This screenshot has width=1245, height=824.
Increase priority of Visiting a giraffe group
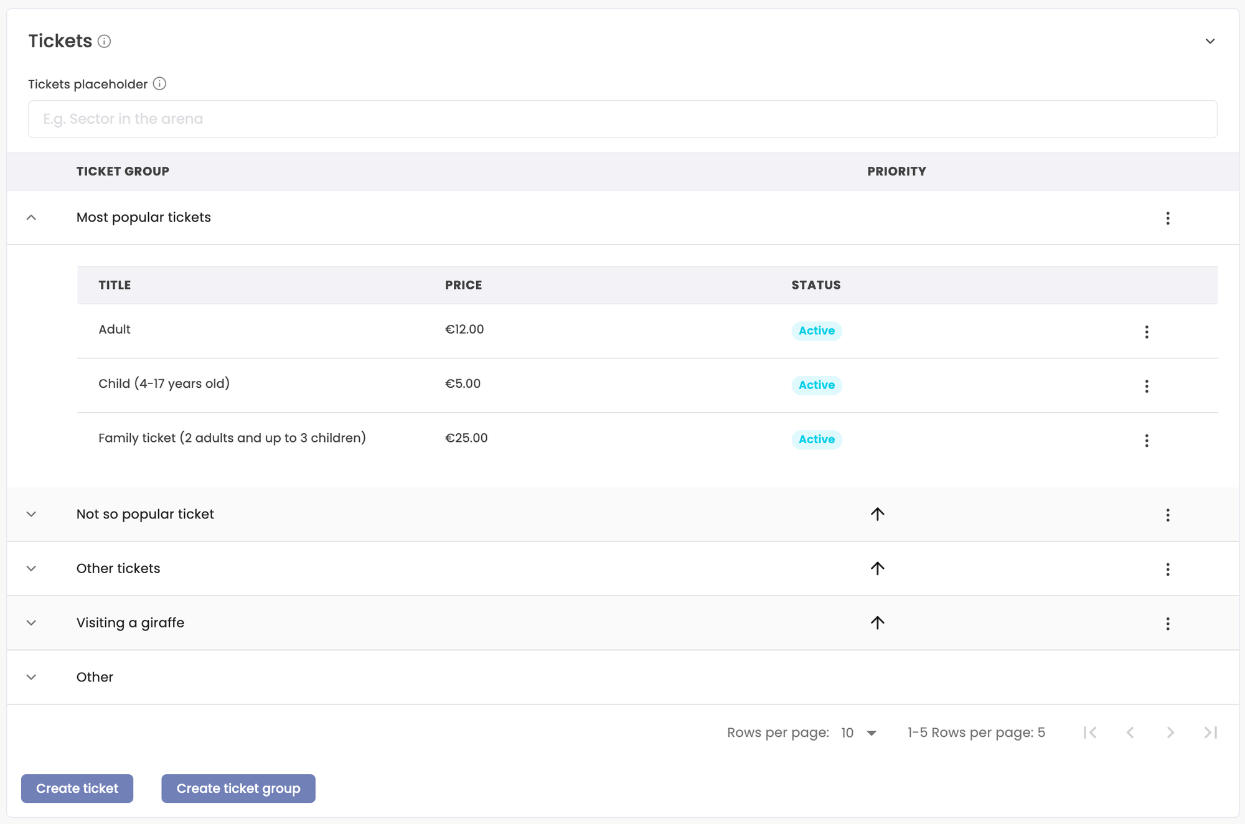point(878,622)
